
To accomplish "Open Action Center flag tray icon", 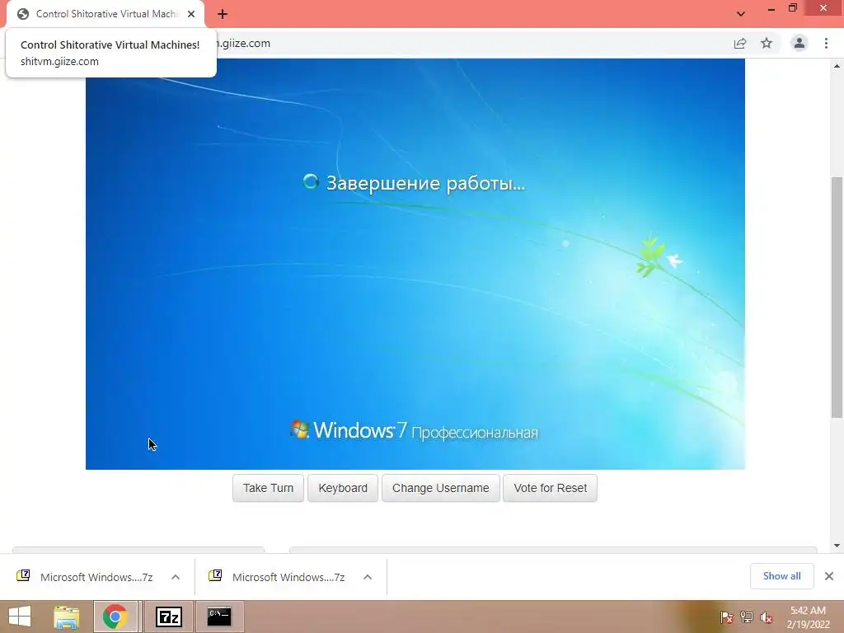I will [x=727, y=617].
